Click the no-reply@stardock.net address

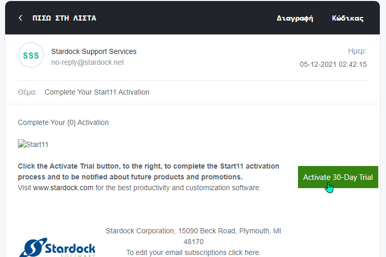pos(87,63)
